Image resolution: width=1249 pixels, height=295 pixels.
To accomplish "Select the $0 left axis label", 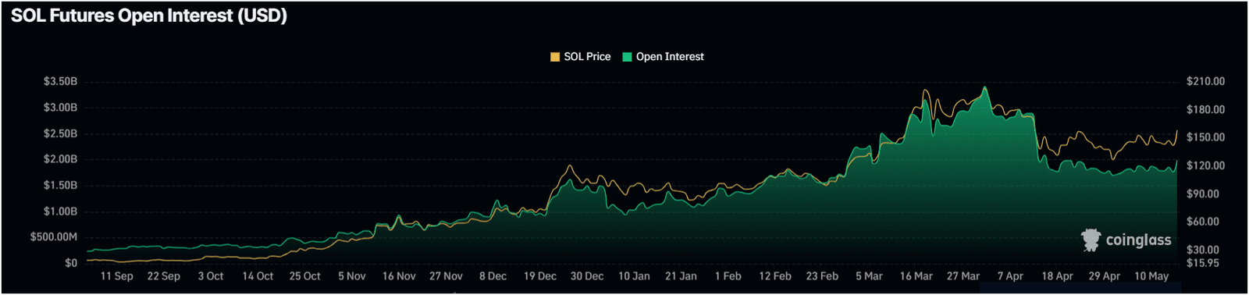I will pyautogui.click(x=71, y=263).
